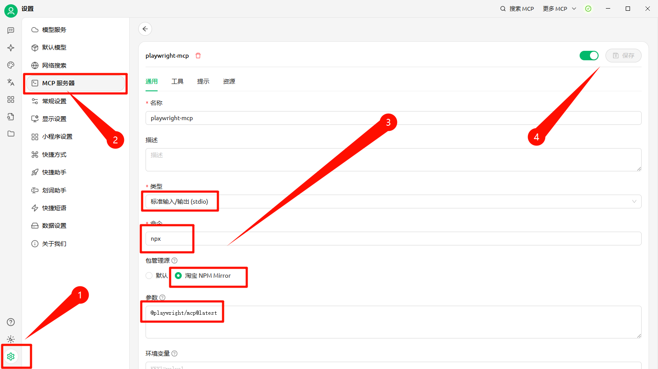Delete playwright-mcp with the trash icon
The width and height of the screenshot is (658, 369).
point(198,56)
